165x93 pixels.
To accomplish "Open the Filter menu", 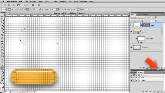I will point(55,1).
